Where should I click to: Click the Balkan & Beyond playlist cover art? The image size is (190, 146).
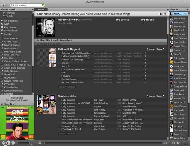(46, 57)
